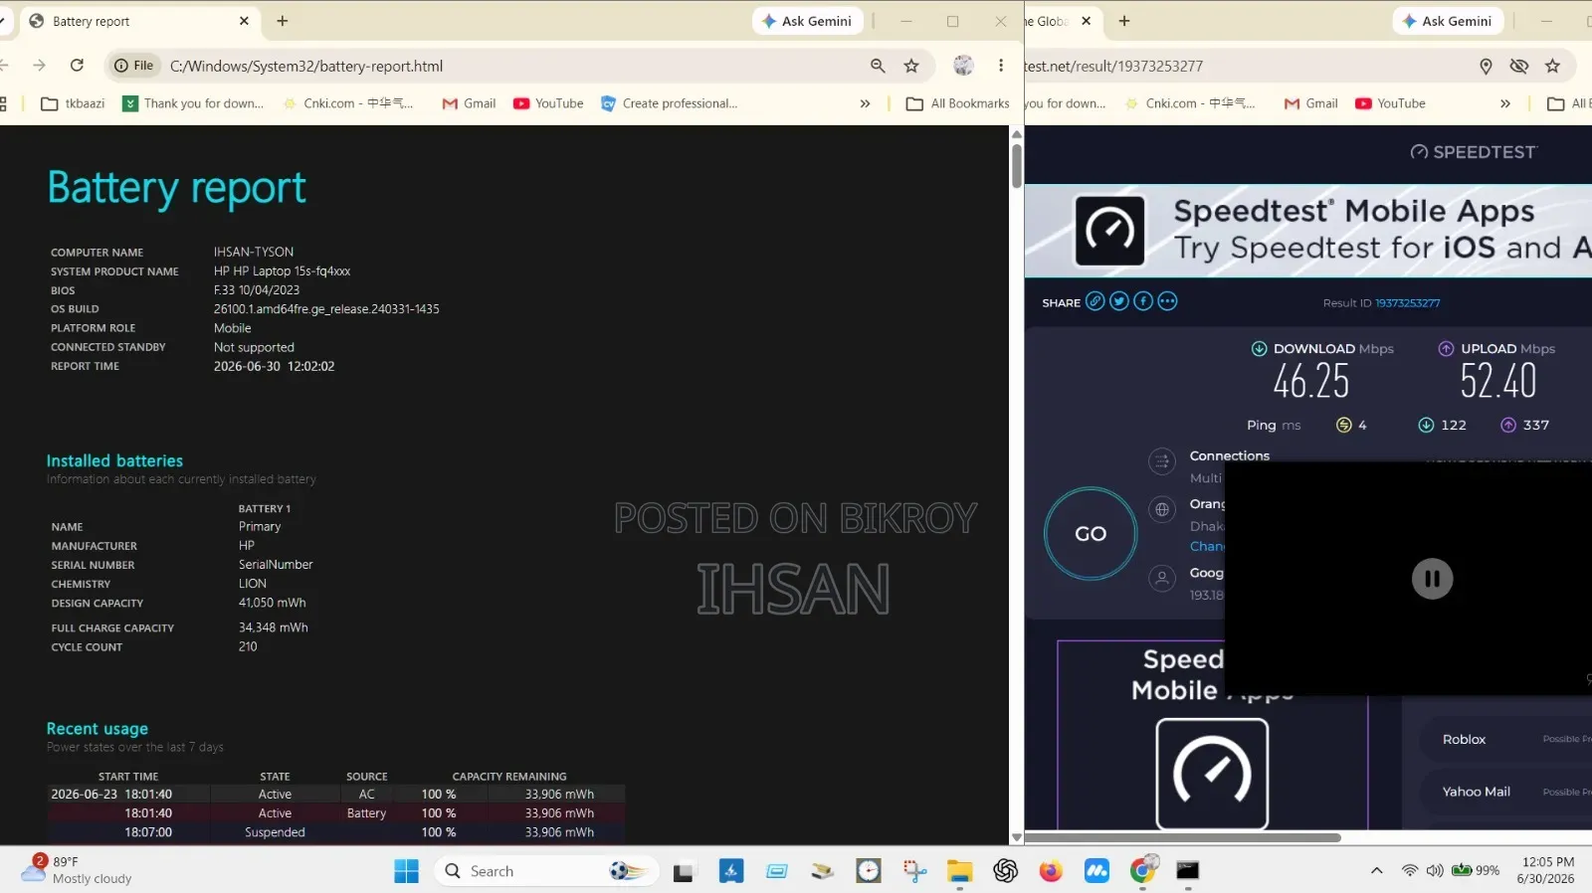Pause the video overlay in Speedtest window
1592x893 pixels.
pyautogui.click(x=1432, y=579)
